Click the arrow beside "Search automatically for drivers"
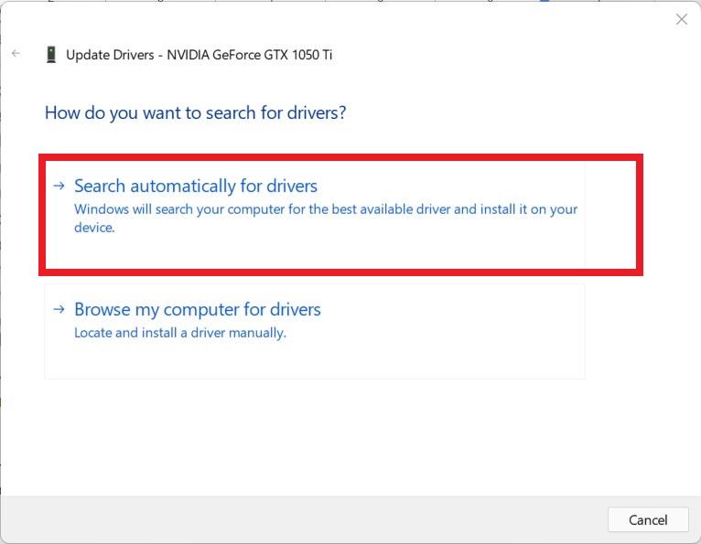Screen dimensions: 701x544 (x=59, y=186)
